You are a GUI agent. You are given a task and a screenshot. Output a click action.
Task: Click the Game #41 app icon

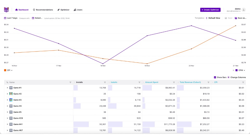click(11, 124)
